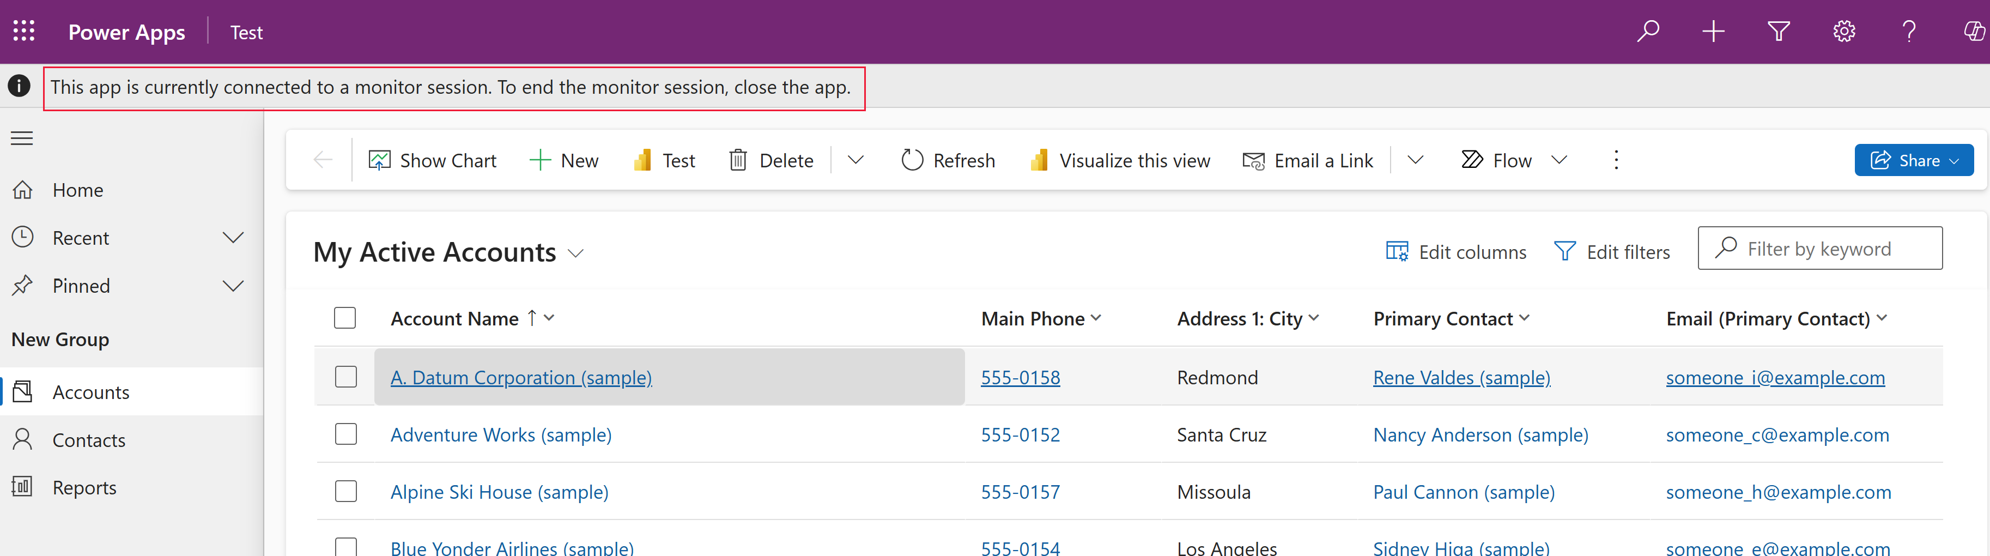Click the Redmond city cell
Image resolution: width=1990 pixels, height=556 pixels.
pos(1217,377)
